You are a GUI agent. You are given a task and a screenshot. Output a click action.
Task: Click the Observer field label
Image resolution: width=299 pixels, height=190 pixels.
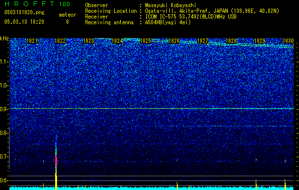click(x=96, y=5)
